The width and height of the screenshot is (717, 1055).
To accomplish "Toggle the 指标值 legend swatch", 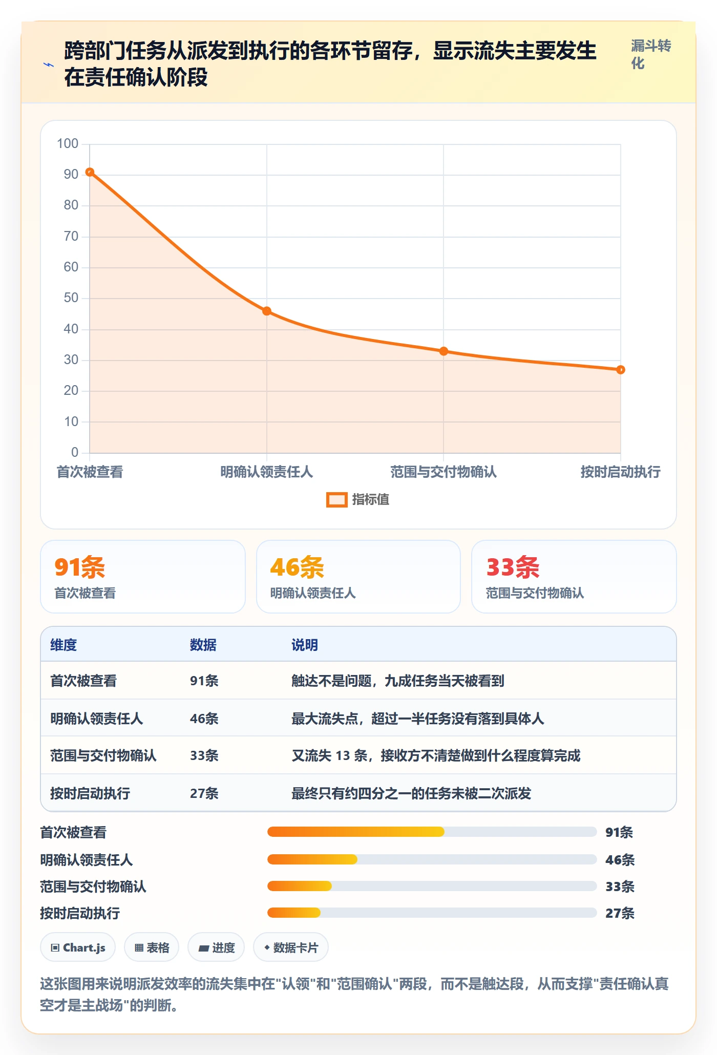I will pyautogui.click(x=337, y=500).
